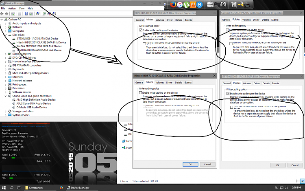Click the Uninstall device red X toolbar icon

click(x=49, y=13)
